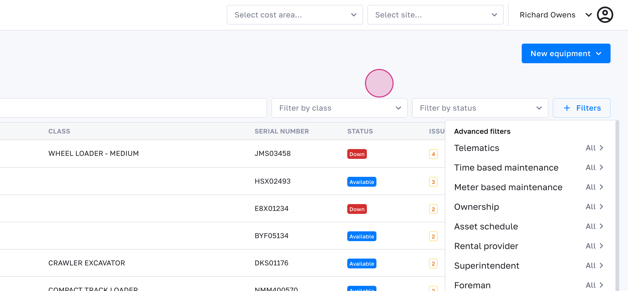
Task: Click the Down status badge for JMS03458
Action: 357,154
